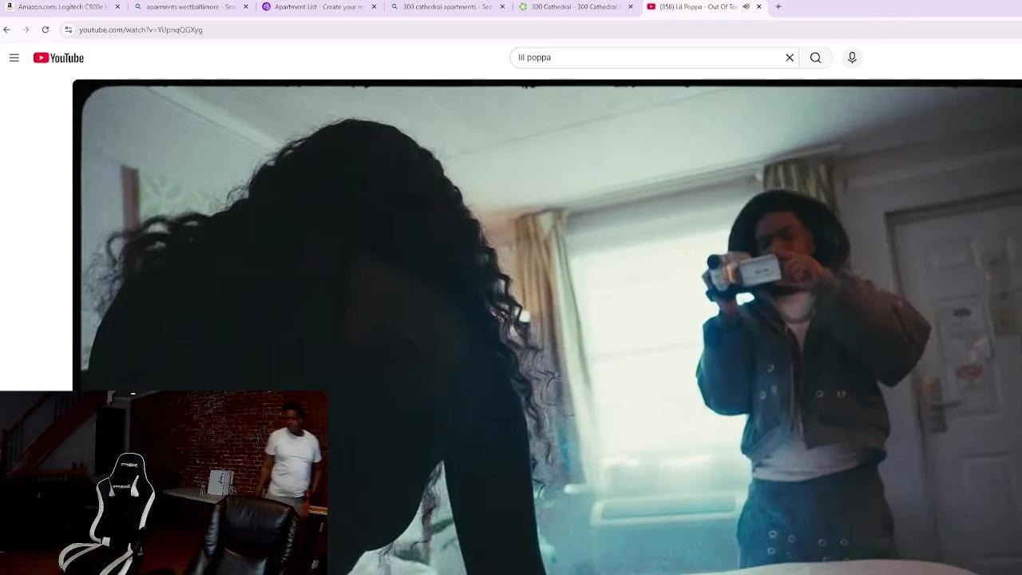This screenshot has width=1022, height=575.
Task: Mute audio icon on Lil Poppa tab
Action: tap(746, 6)
